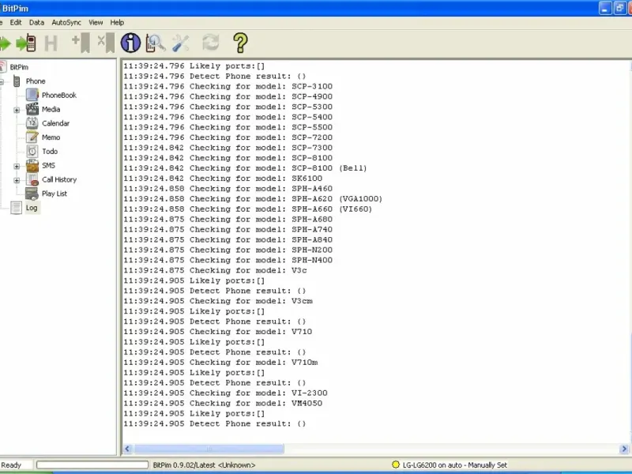Open the Settings tools icon

click(180, 43)
